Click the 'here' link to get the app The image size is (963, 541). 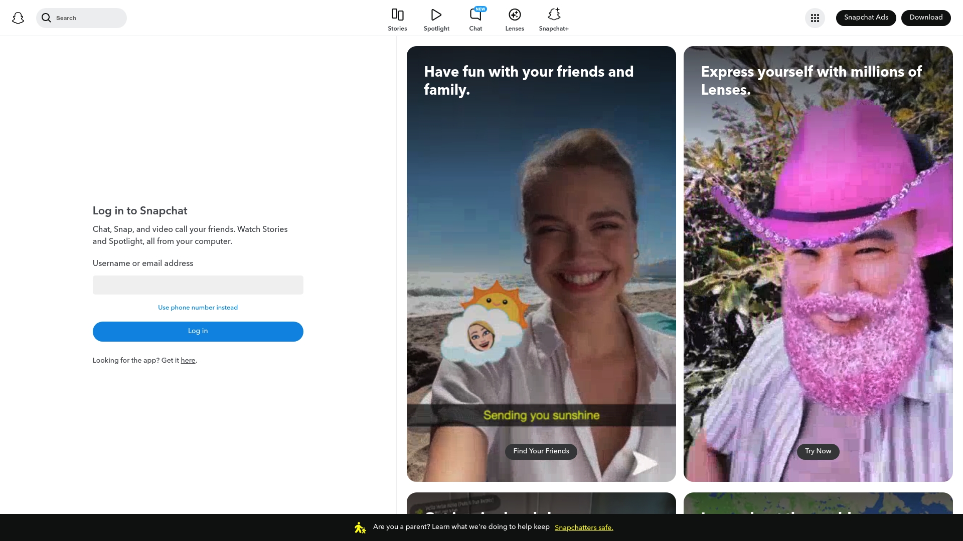click(188, 360)
